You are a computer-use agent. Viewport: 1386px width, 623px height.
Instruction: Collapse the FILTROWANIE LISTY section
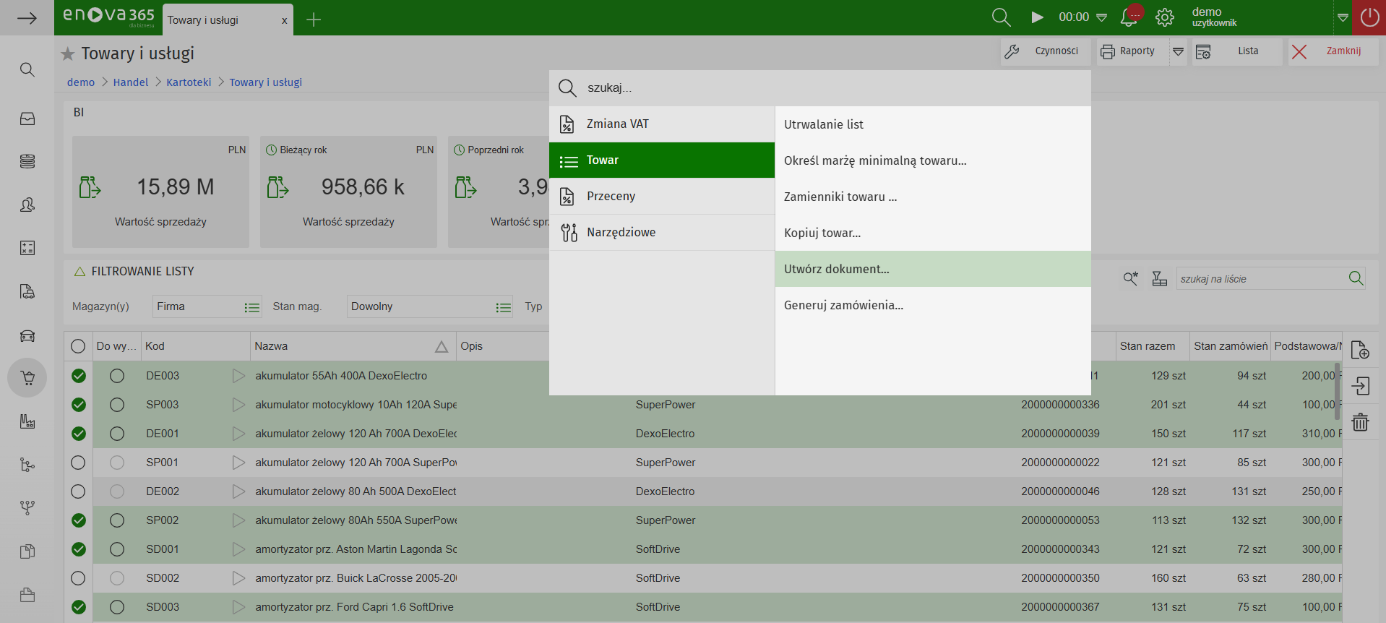coord(80,272)
